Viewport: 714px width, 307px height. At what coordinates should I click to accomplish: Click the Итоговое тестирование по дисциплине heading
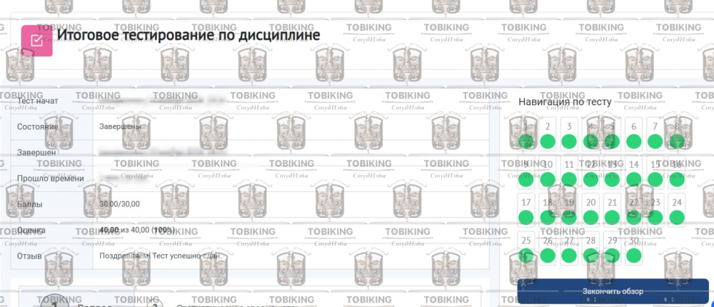188,35
